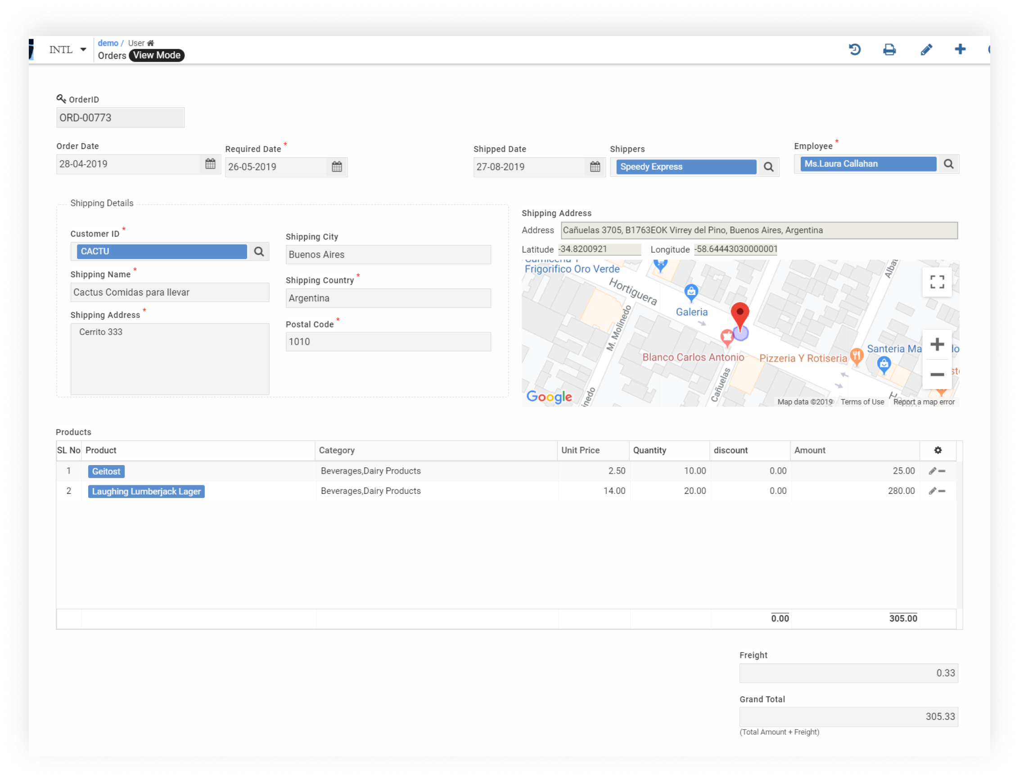Zoom in on the map

[937, 344]
